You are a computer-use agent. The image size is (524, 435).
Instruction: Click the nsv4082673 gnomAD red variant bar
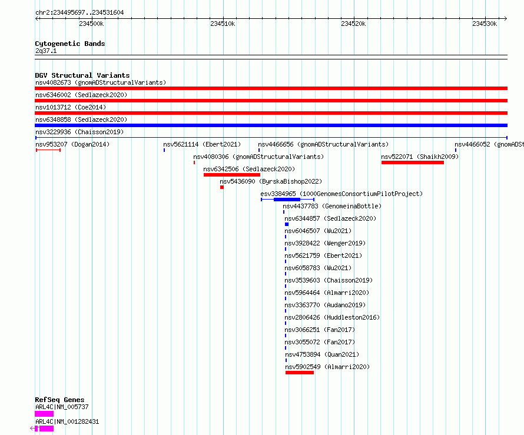click(271, 88)
